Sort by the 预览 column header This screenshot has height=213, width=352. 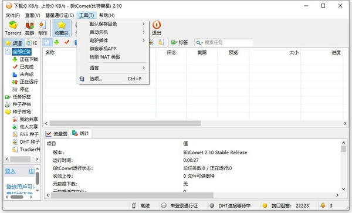click(x=233, y=53)
